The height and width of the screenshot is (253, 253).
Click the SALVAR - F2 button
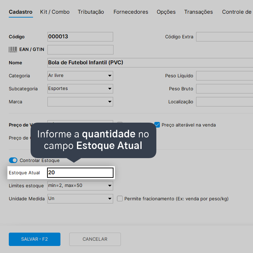(x=34, y=239)
